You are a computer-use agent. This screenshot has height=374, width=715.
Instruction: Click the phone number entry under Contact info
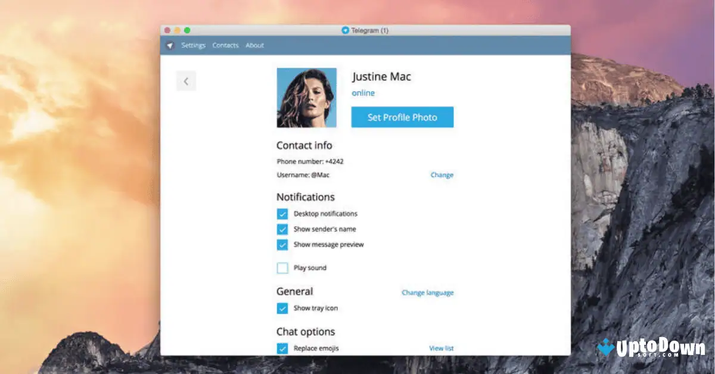311,161
